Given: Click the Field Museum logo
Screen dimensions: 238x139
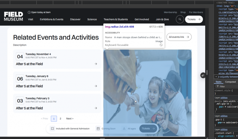Looking at the screenshot, I should [13, 16].
